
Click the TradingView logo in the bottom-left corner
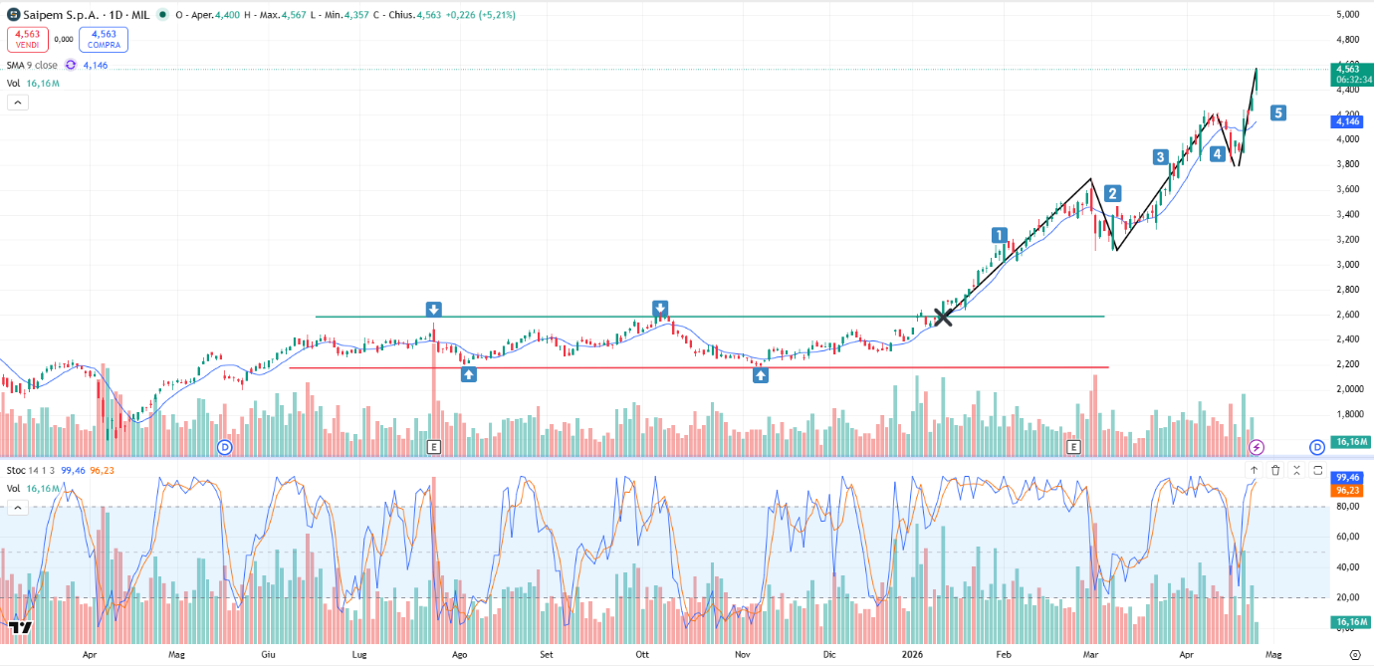18,628
